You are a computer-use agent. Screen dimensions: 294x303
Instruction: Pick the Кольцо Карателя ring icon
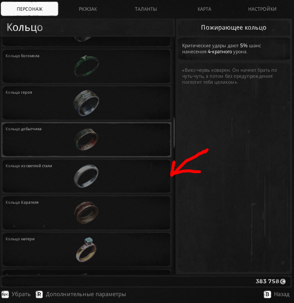point(86,212)
